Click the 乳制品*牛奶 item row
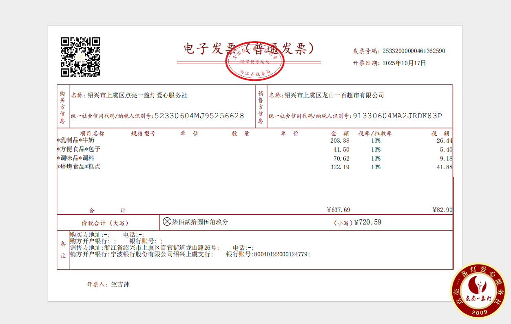The width and height of the screenshot is (511, 324). pyautogui.click(x=77, y=140)
